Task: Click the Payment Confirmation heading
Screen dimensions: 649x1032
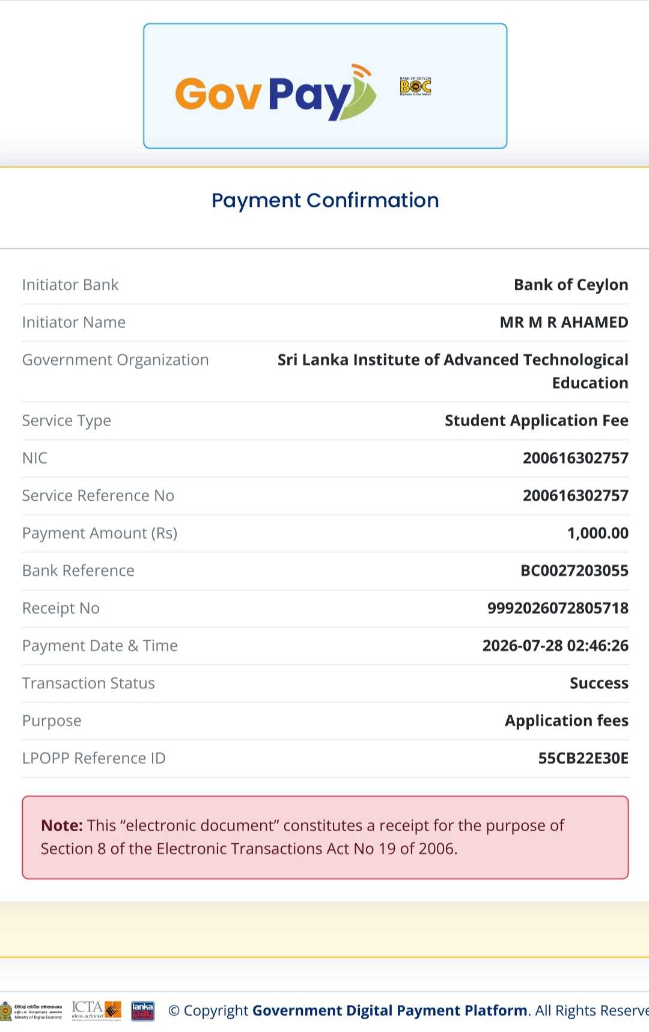Action: click(325, 200)
